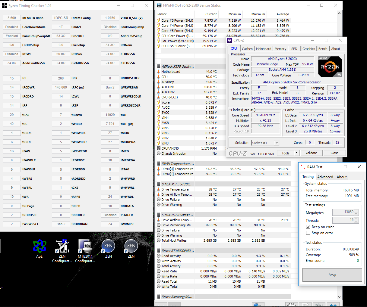
Task: Enable the Stop on error checkbox
Action: click(308, 233)
